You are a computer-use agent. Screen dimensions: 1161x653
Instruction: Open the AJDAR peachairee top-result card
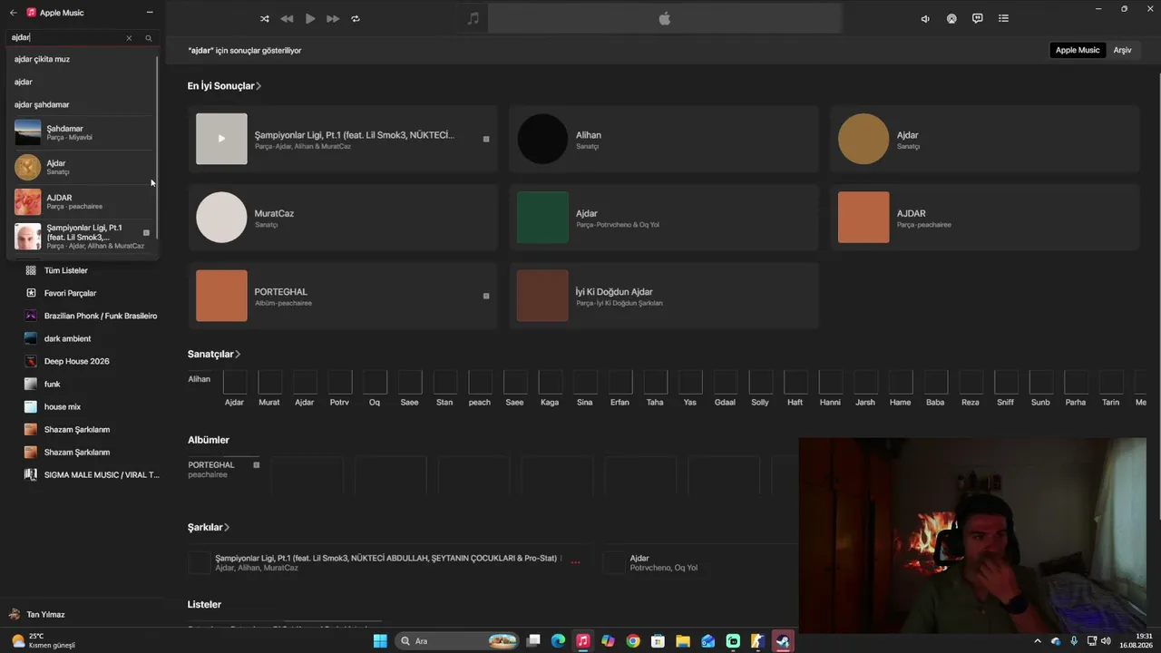(x=985, y=218)
